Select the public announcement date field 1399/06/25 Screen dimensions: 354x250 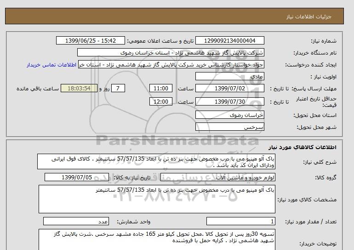coord(90,41)
